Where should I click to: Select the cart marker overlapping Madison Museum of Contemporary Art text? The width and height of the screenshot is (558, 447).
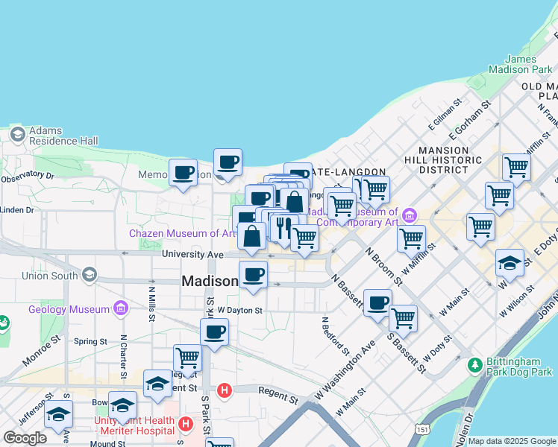point(342,209)
